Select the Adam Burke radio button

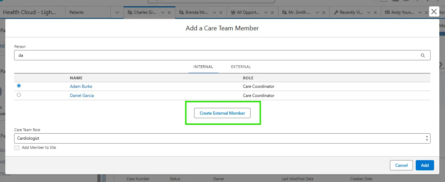click(19, 86)
